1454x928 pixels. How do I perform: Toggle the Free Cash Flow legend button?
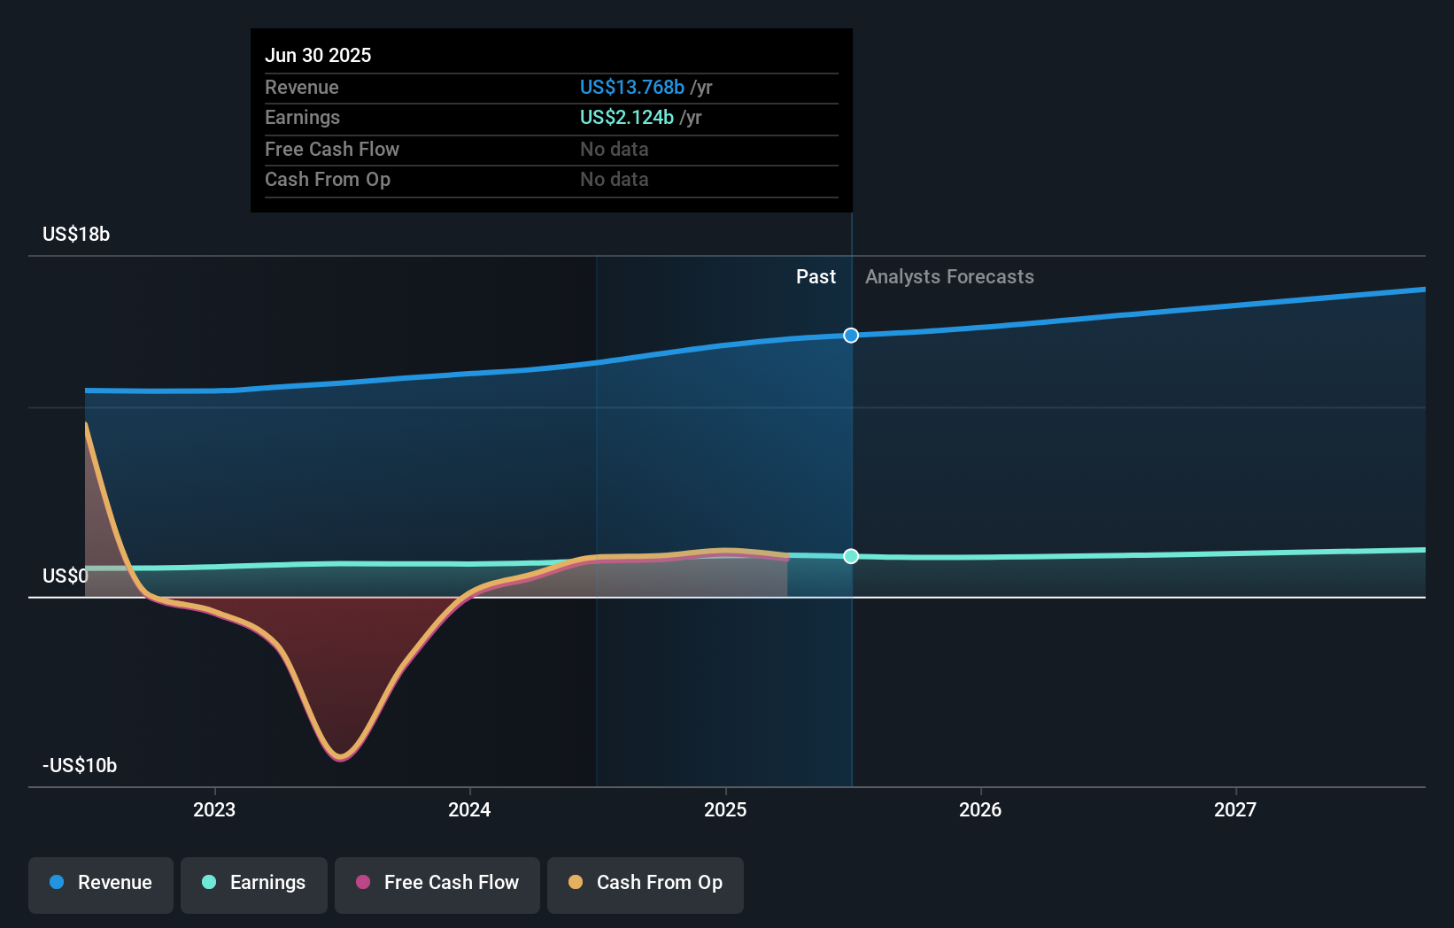coord(437,885)
